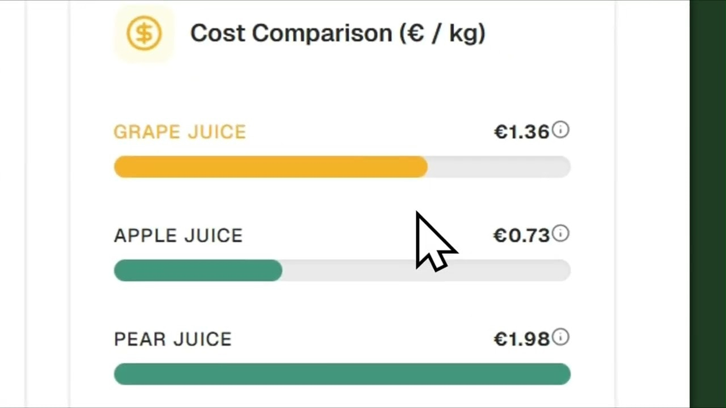Click the yellow Grape Juice cost bar

271,167
